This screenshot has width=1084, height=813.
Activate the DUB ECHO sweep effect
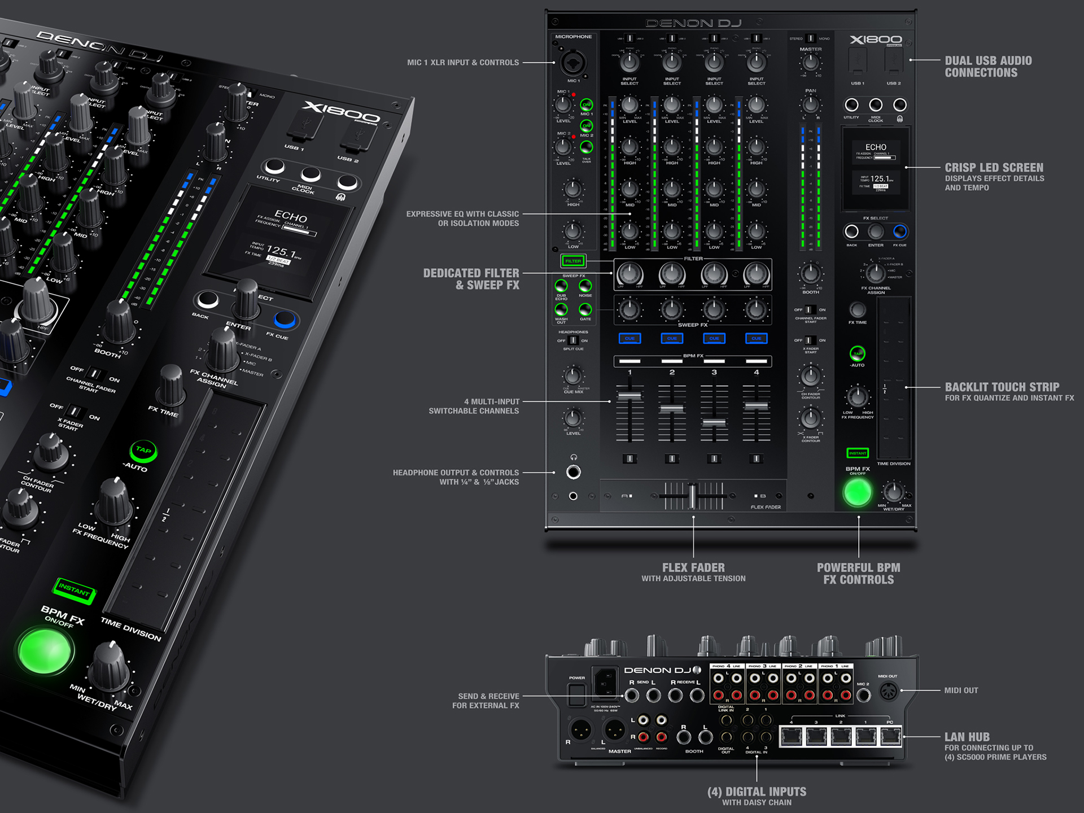pyautogui.click(x=561, y=286)
